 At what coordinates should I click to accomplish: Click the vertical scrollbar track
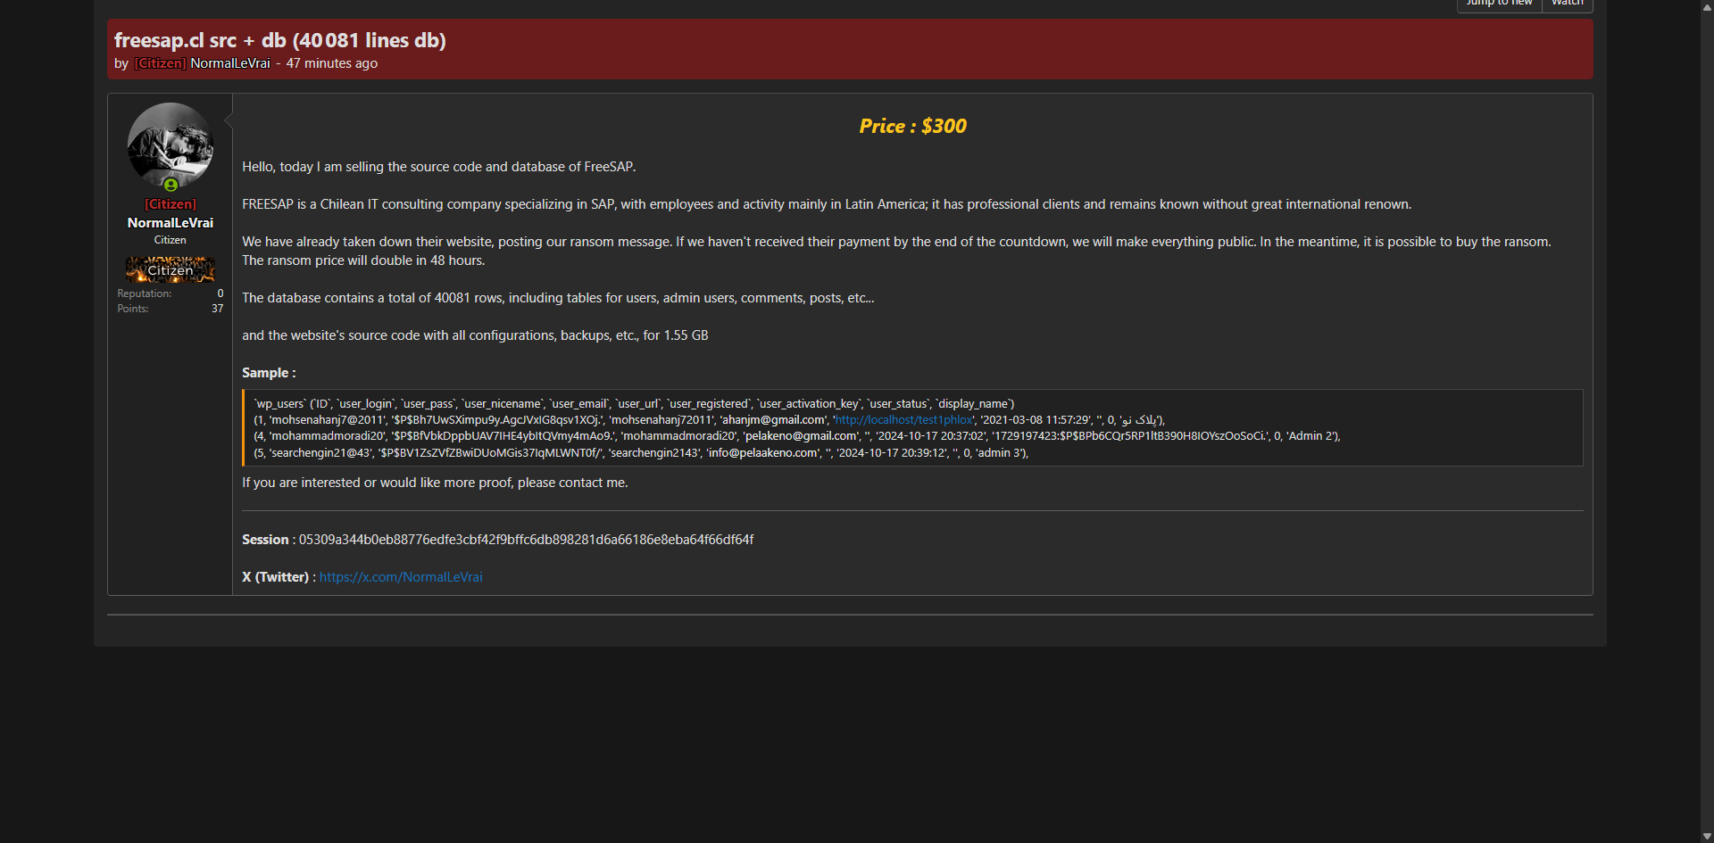click(1707, 446)
